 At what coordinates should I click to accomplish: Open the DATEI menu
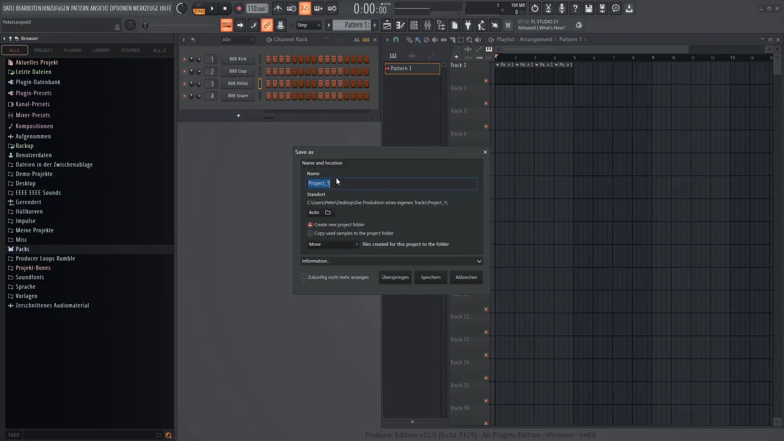[9, 8]
